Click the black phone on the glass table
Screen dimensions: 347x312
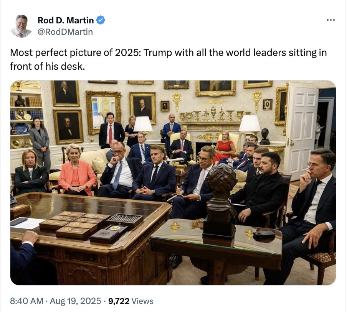tap(264, 234)
